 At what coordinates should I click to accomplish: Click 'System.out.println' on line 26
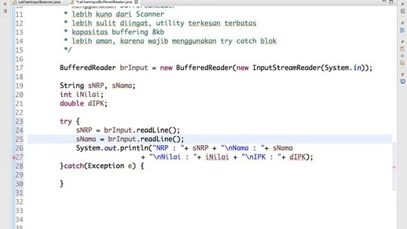click(112, 148)
